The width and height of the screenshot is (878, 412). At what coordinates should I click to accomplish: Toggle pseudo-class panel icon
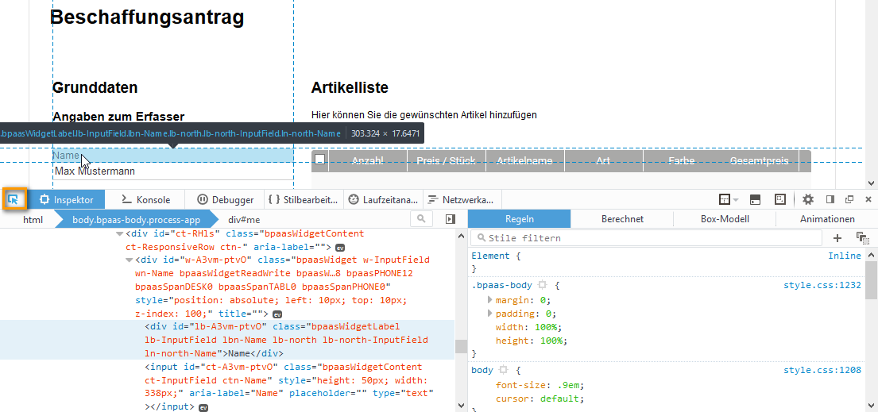(x=861, y=237)
